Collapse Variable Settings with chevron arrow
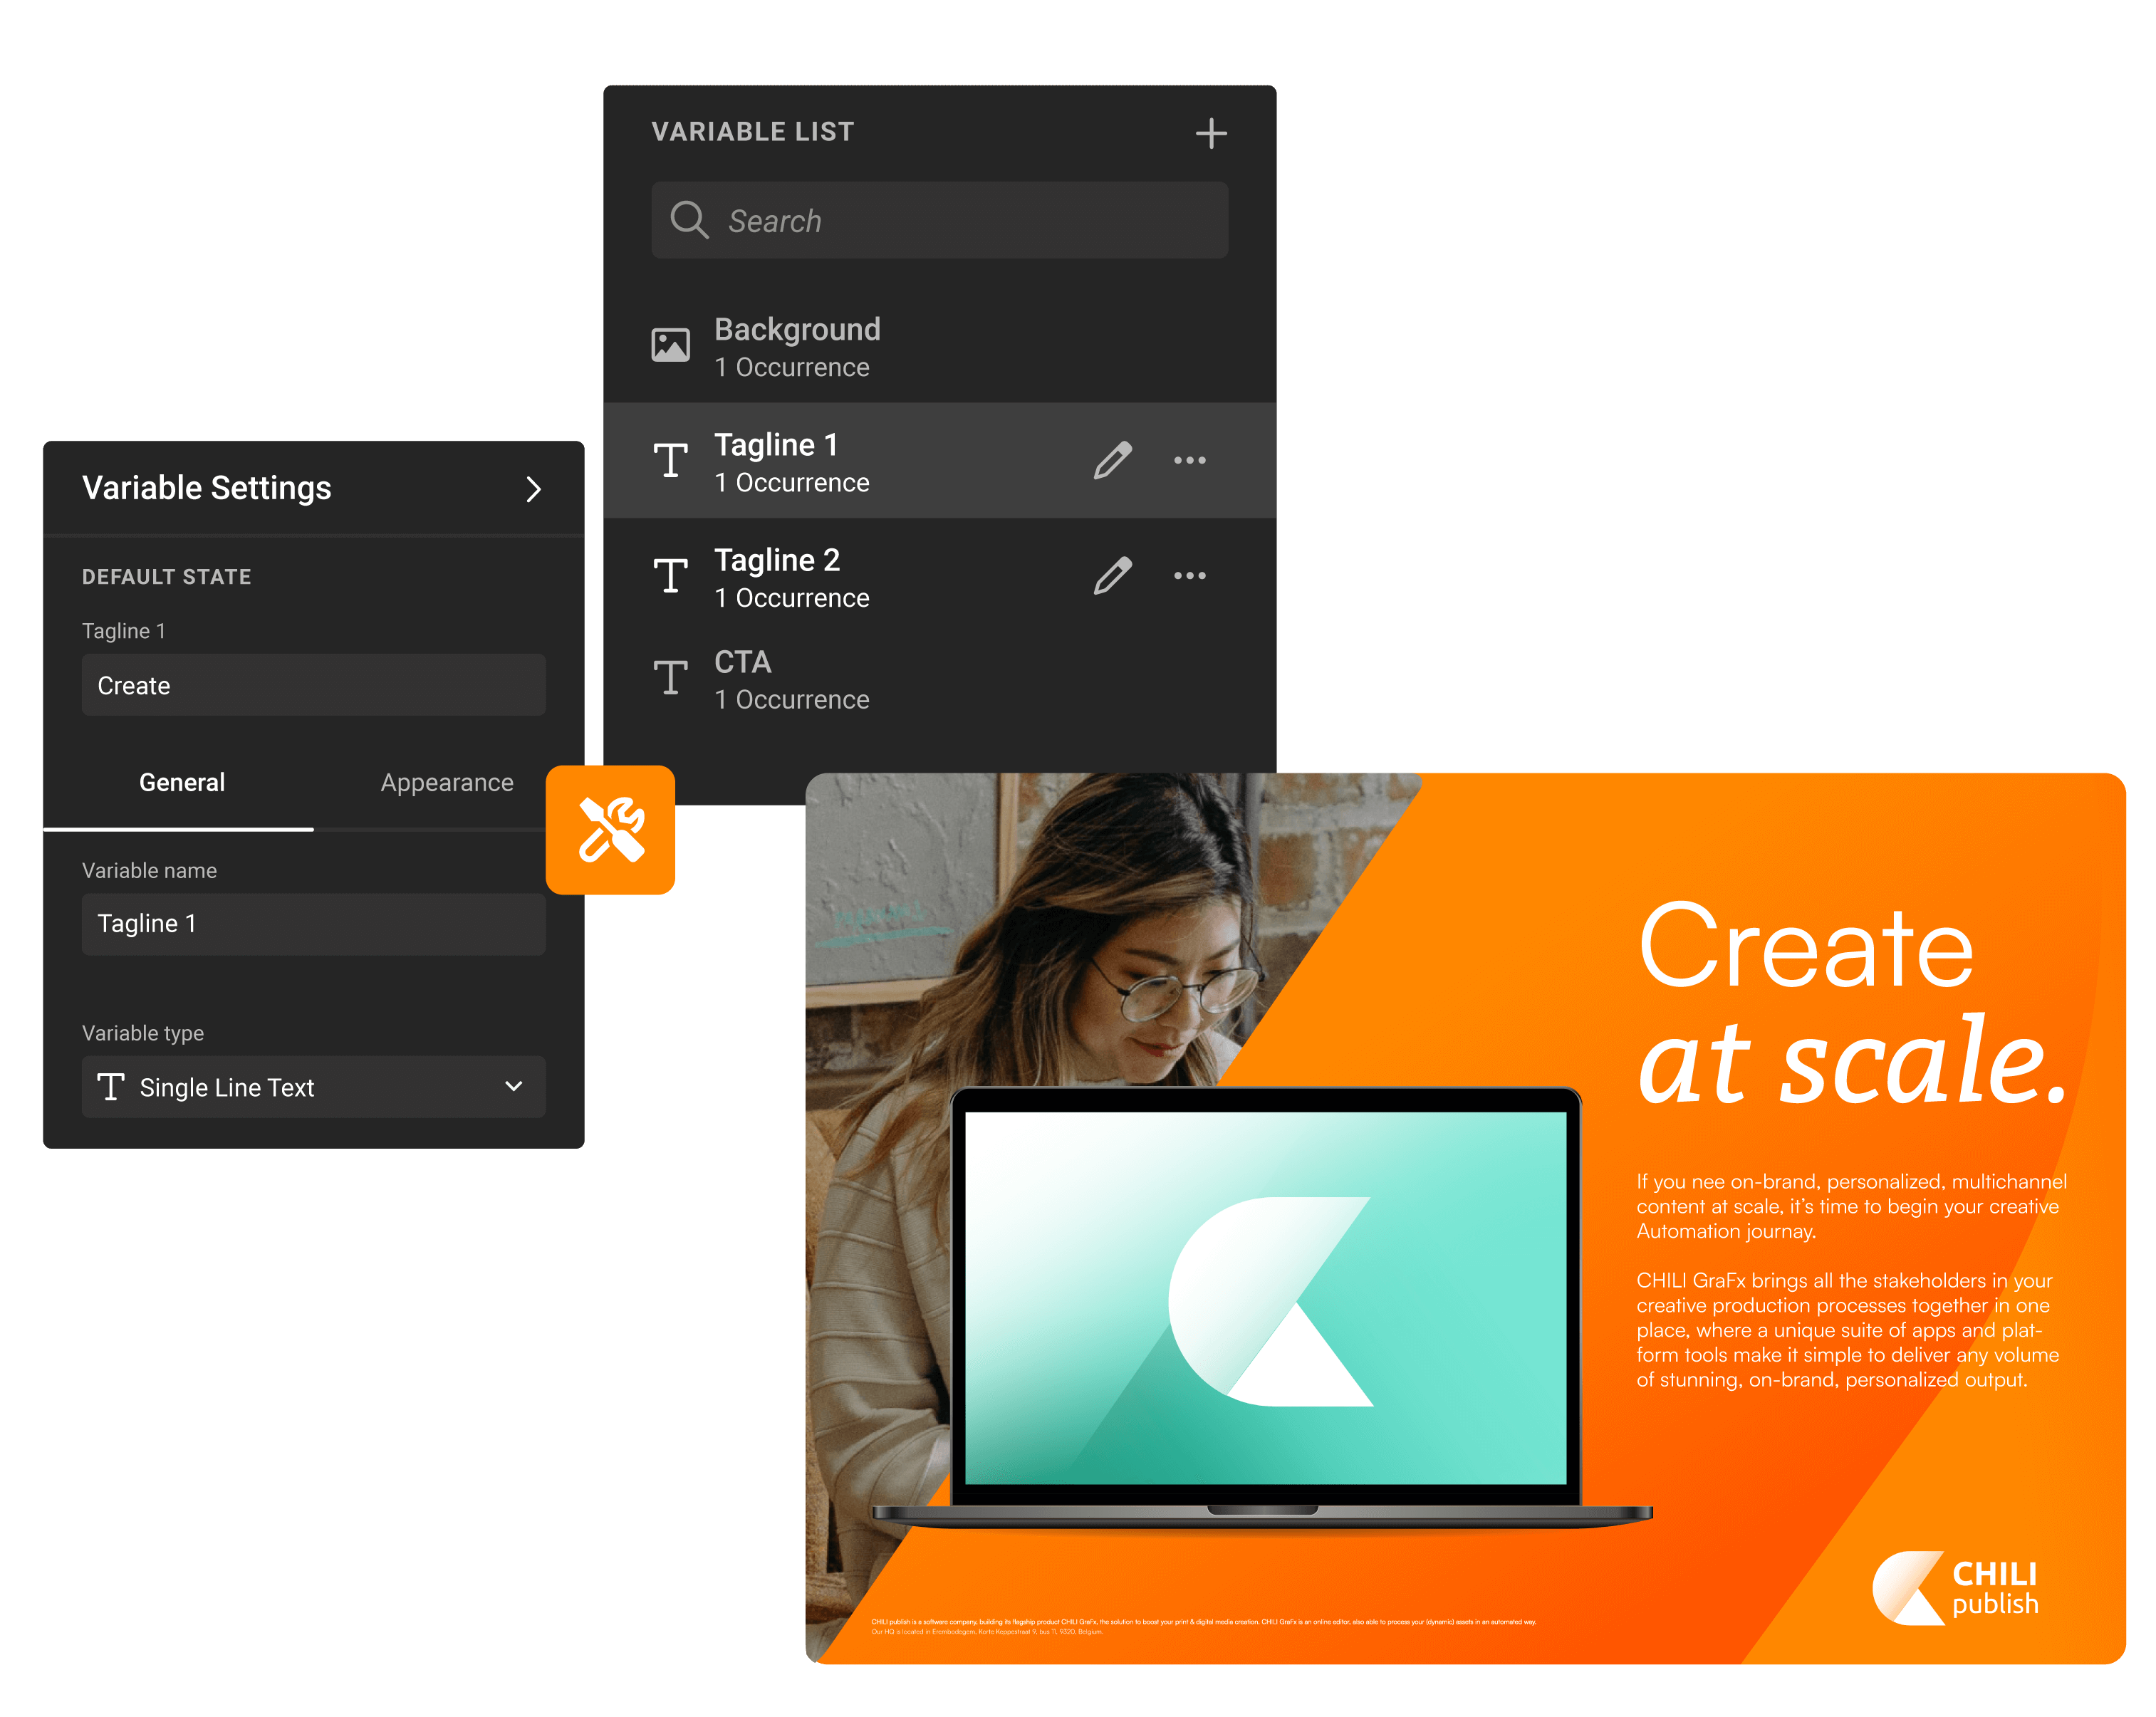Viewport: 2156px width, 1717px height. pos(533,489)
